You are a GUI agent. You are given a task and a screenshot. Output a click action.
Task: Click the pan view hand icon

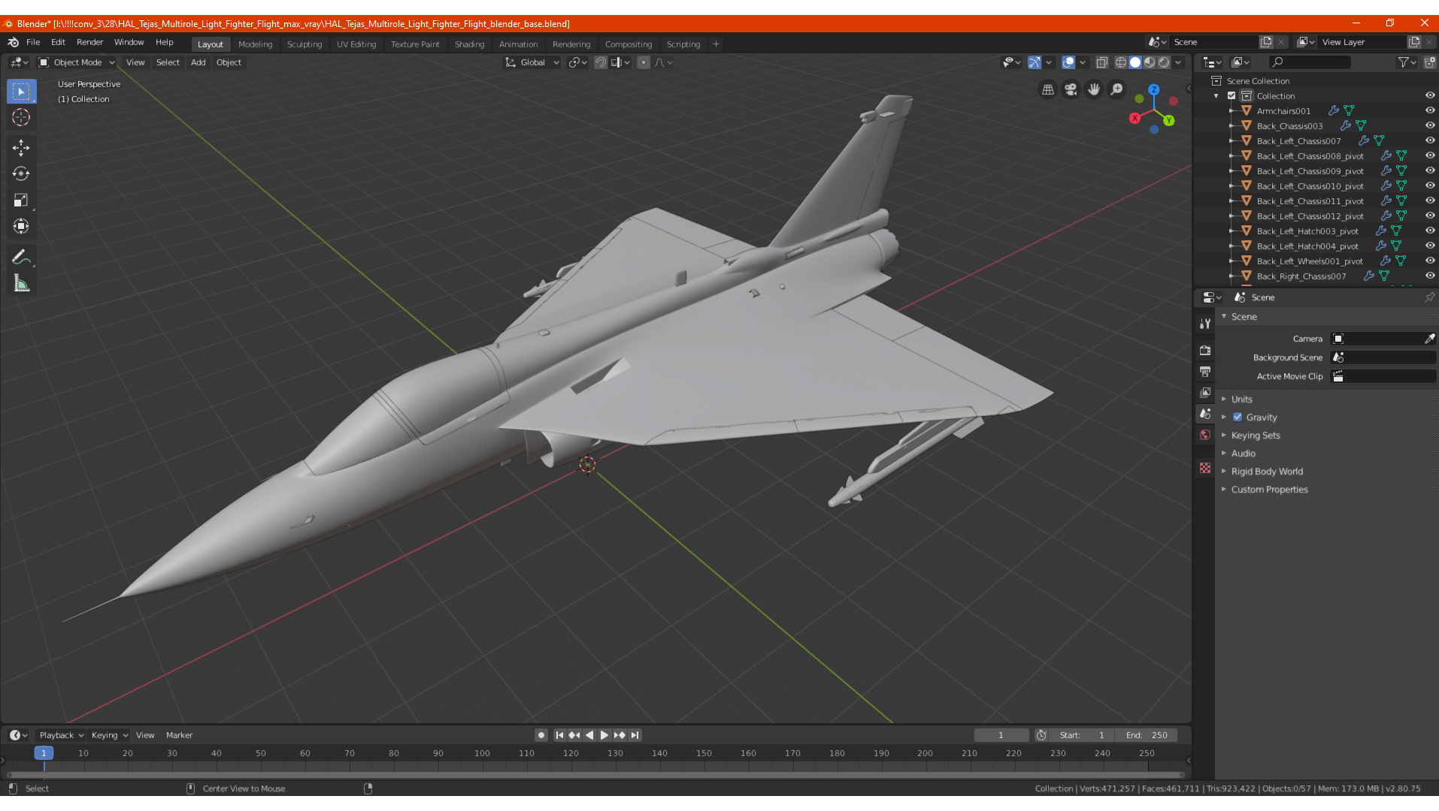[x=1094, y=90]
